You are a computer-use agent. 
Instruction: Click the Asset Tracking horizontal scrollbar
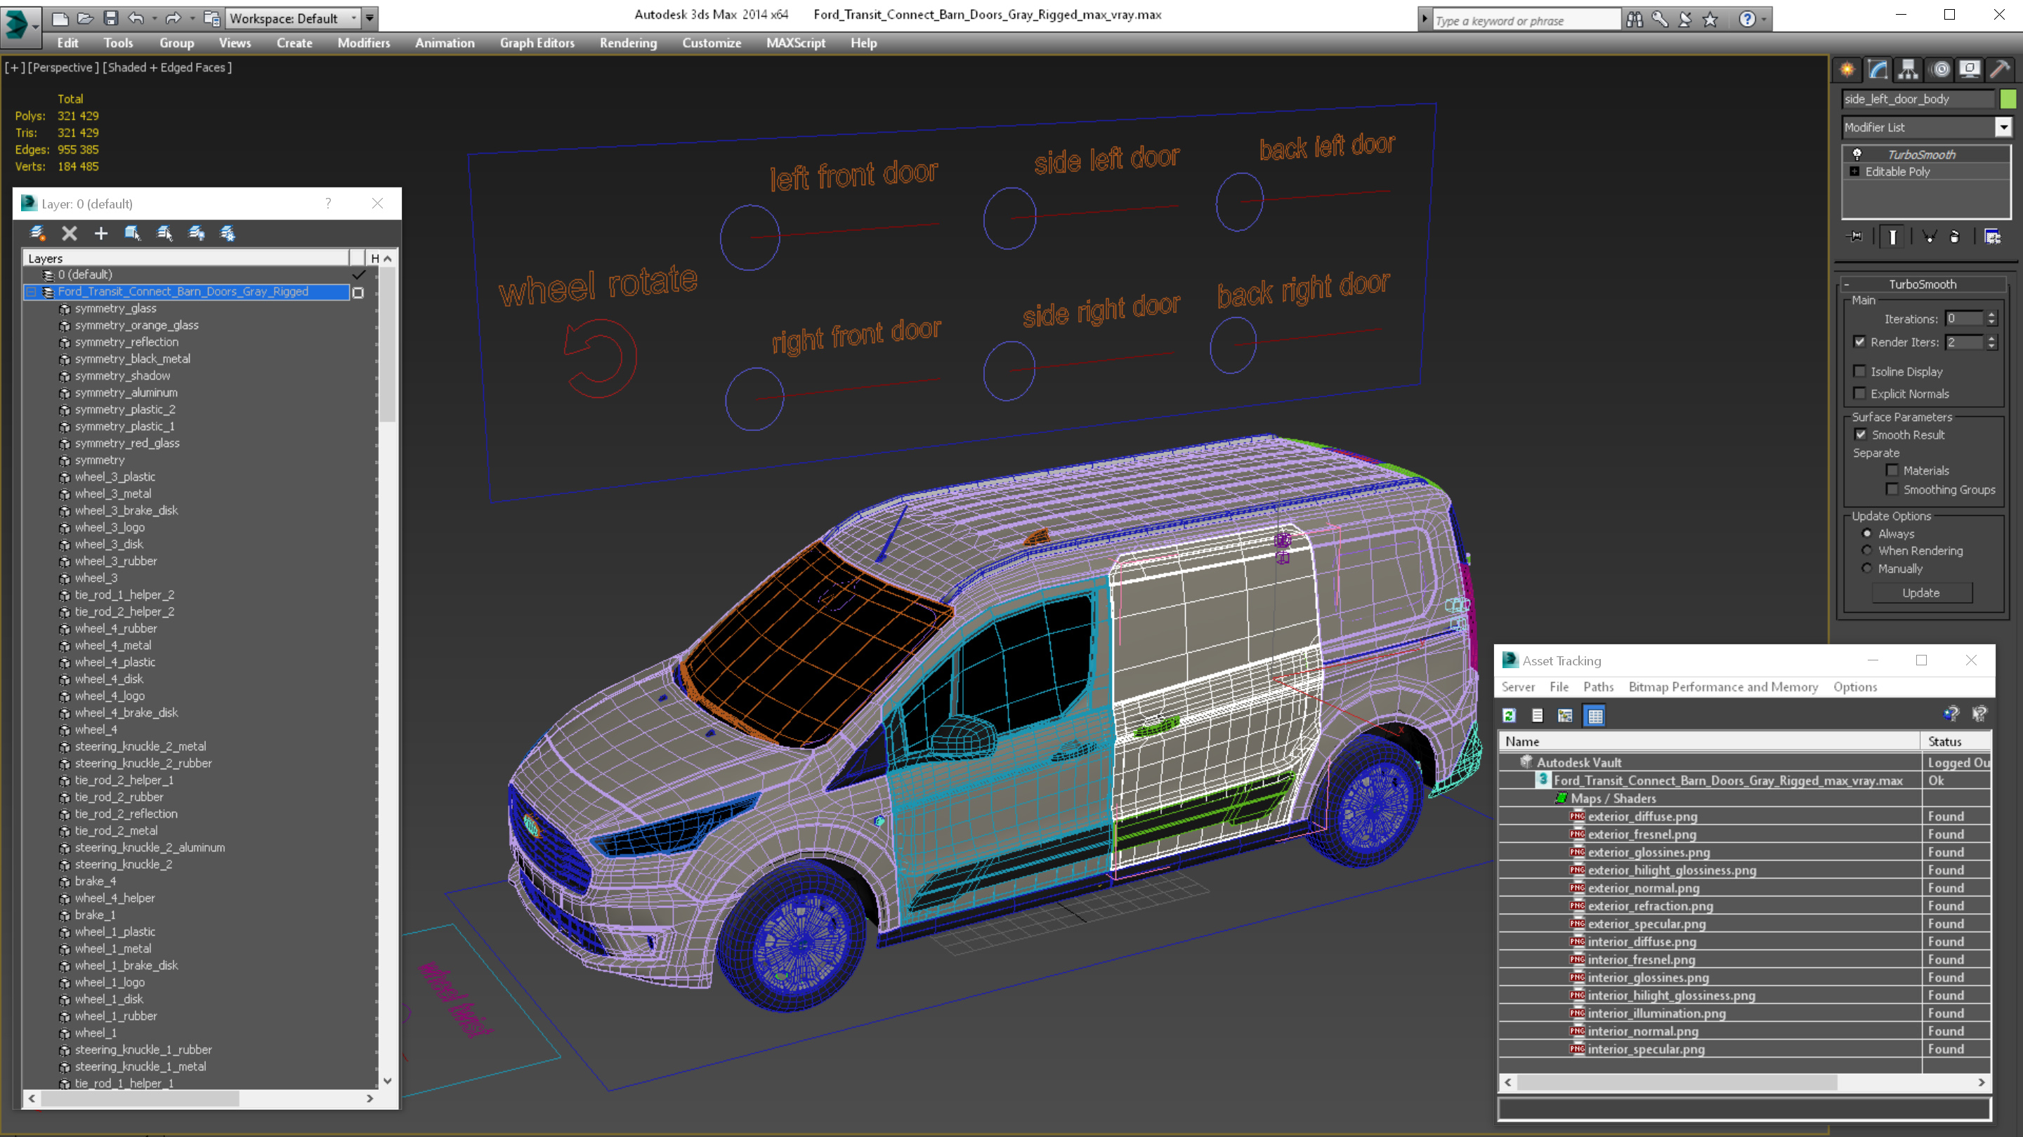click(1677, 1082)
